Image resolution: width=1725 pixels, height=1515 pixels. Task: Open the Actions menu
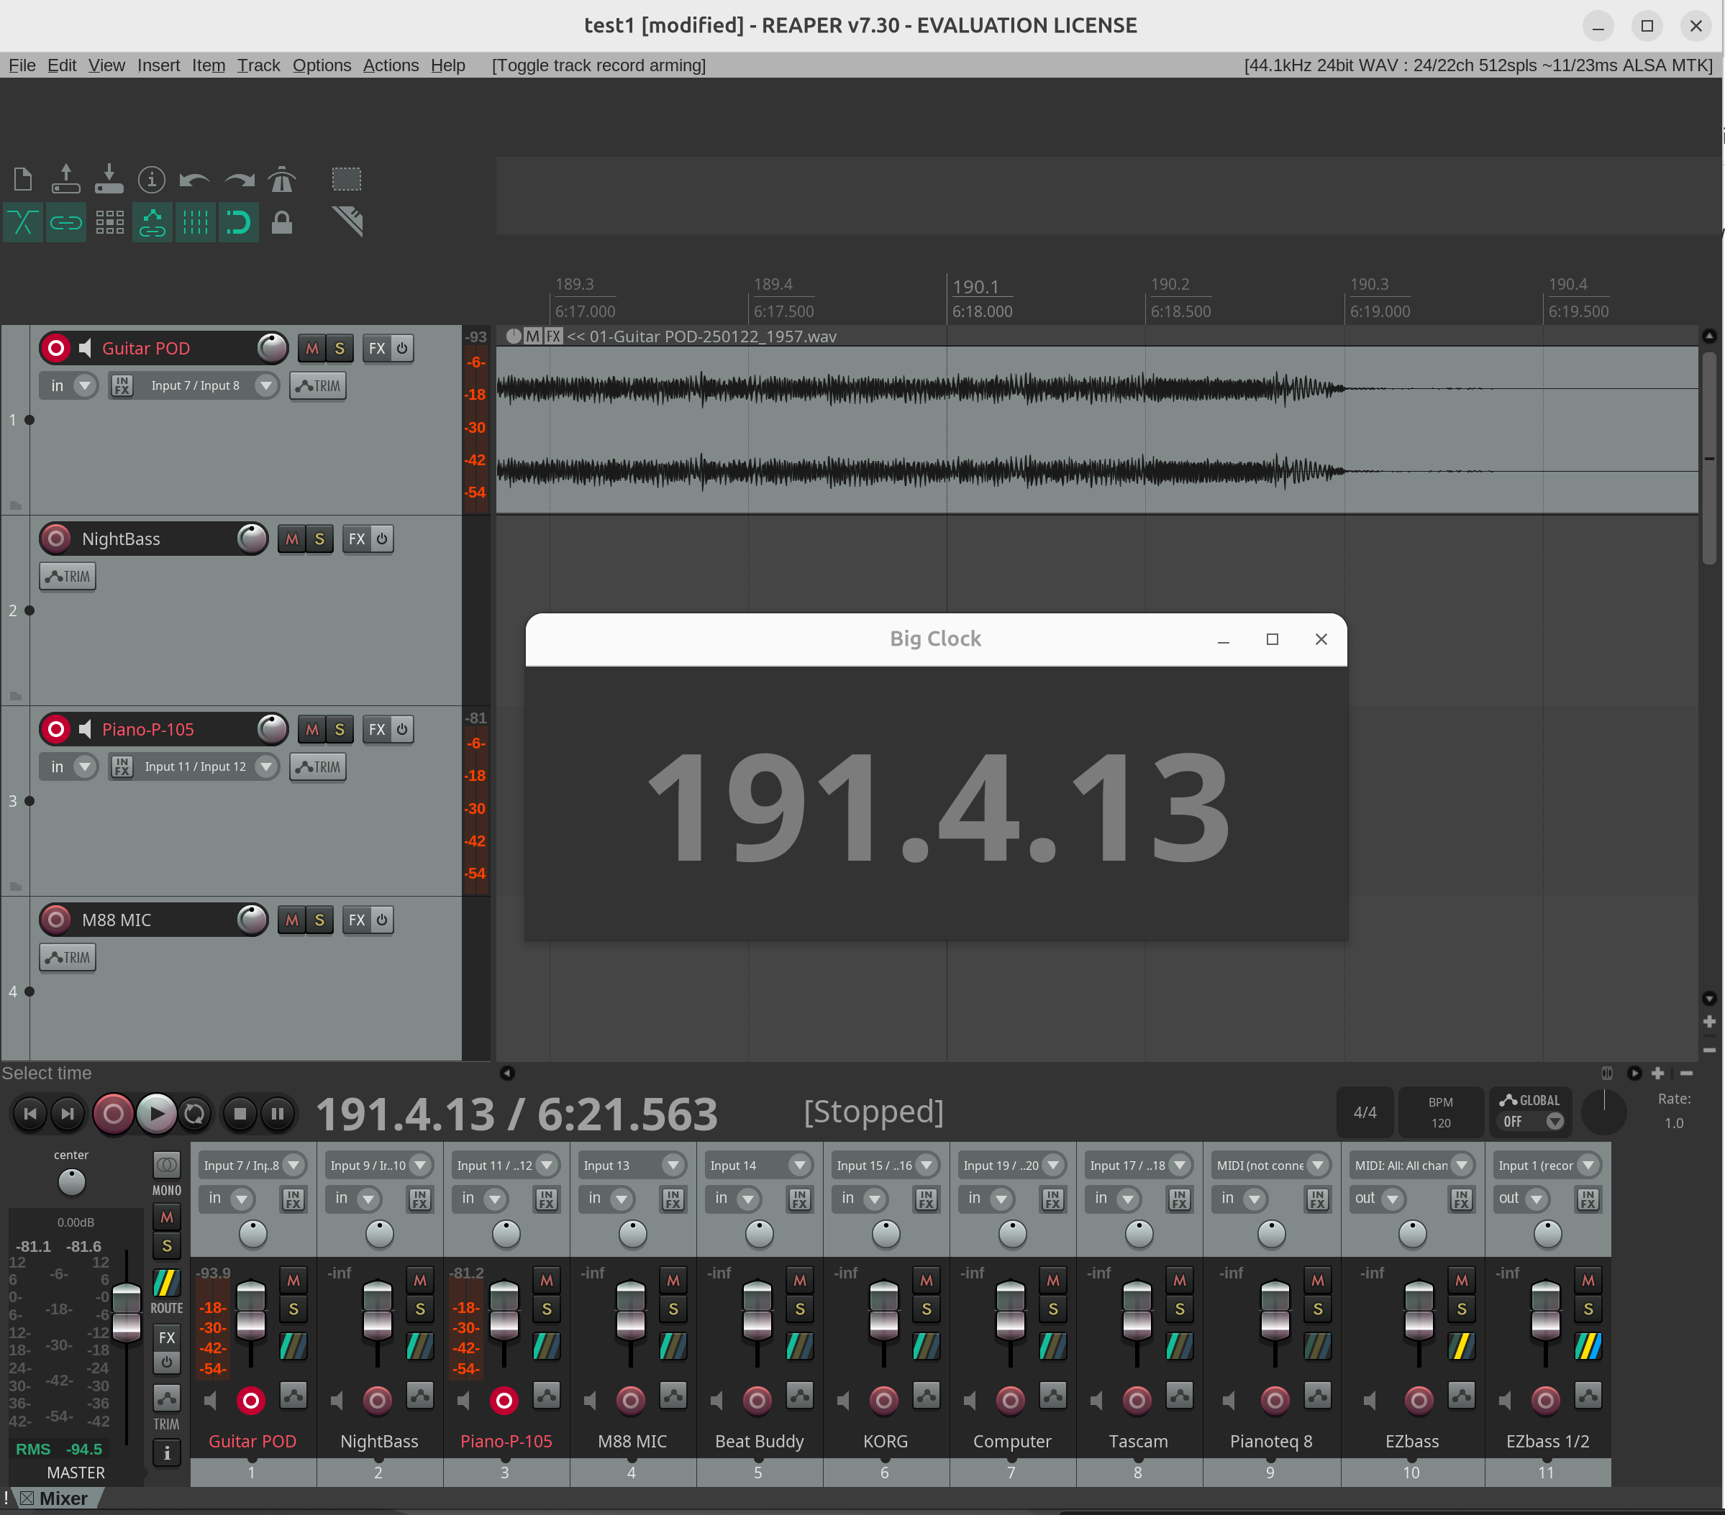point(390,65)
